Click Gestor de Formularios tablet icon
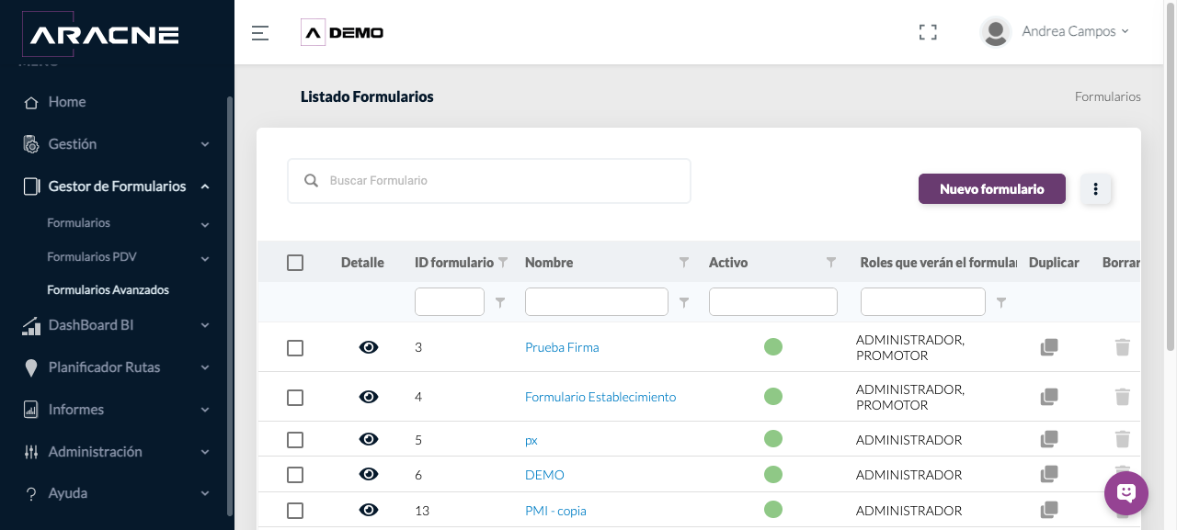The height and width of the screenshot is (530, 1177). point(31,186)
